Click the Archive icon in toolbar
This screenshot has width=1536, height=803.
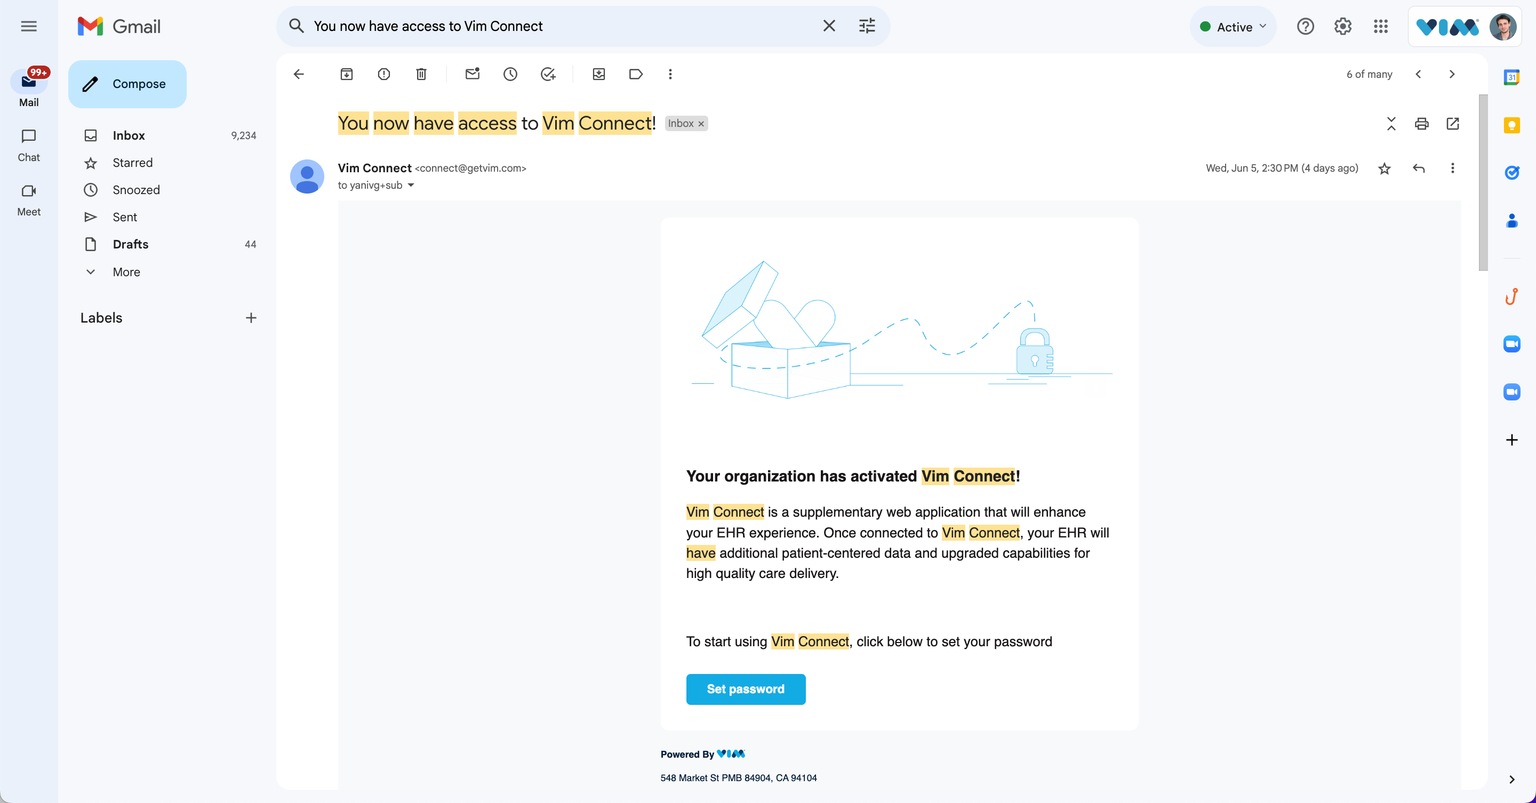click(347, 74)
